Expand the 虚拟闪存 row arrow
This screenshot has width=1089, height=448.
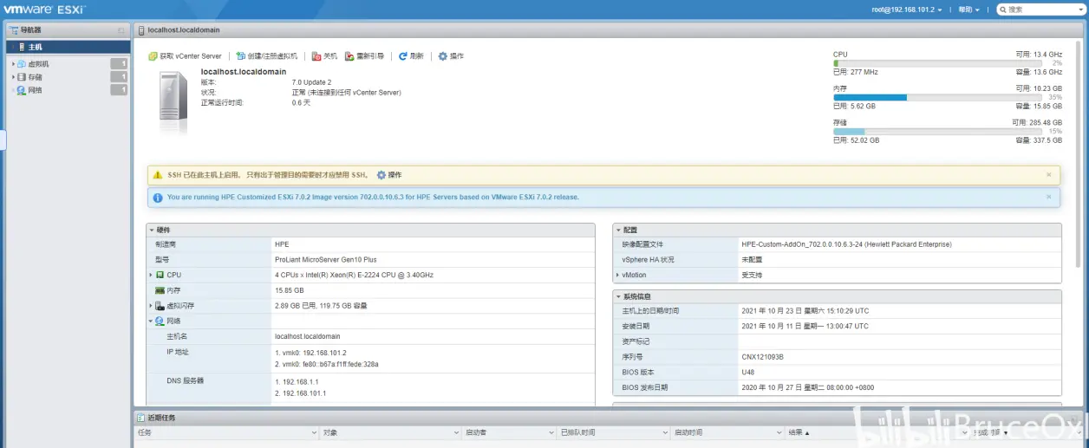(151, 306)
